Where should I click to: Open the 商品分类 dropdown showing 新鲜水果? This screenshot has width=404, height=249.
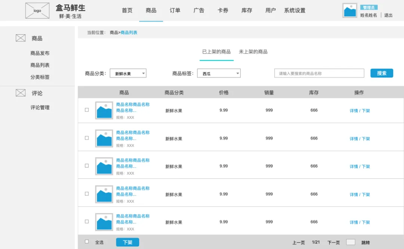[128, 73]
